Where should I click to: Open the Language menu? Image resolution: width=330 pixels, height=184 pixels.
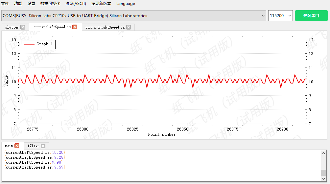[x=126, y=4]
